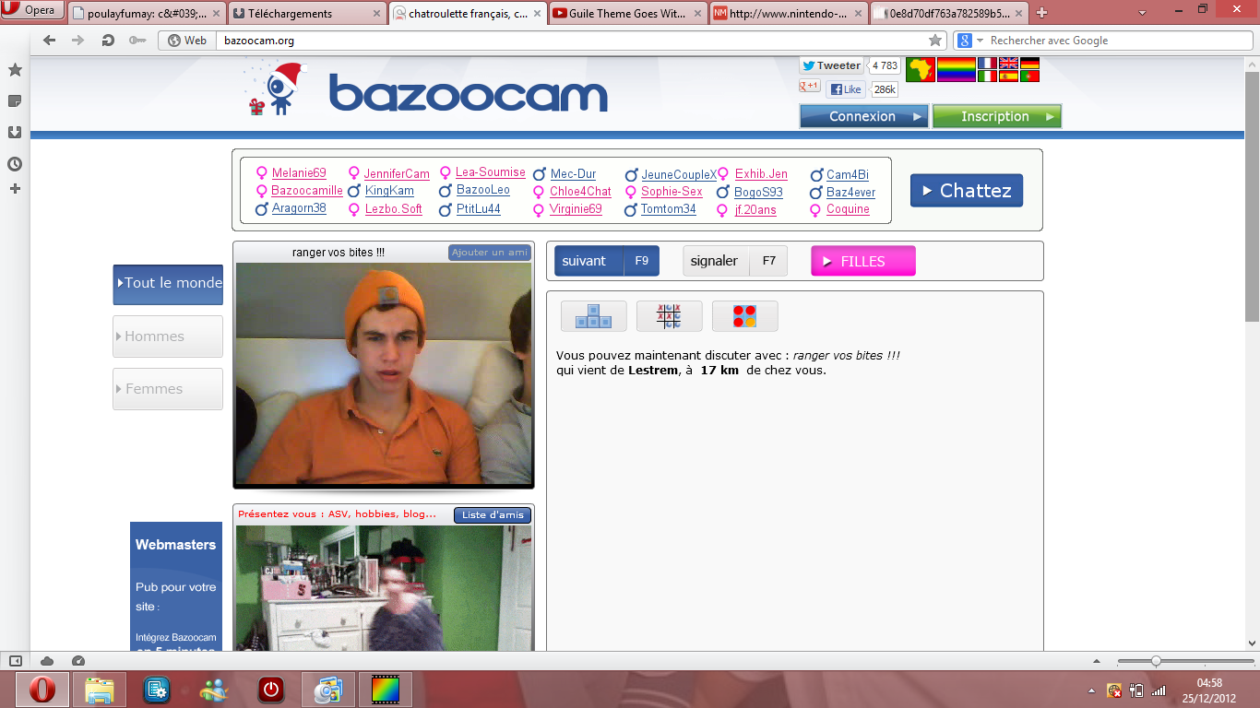Click the Web site-info badge in address bar
The height and width of the screenshot is (708, 1260).
point(187,41)
